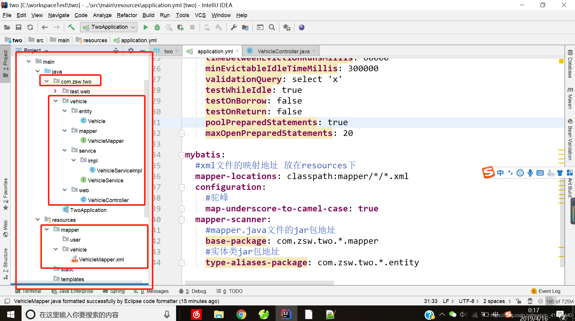Open Settings with the wrench icon
This screenshot has width=575, height=321.
tap(234, 27)
